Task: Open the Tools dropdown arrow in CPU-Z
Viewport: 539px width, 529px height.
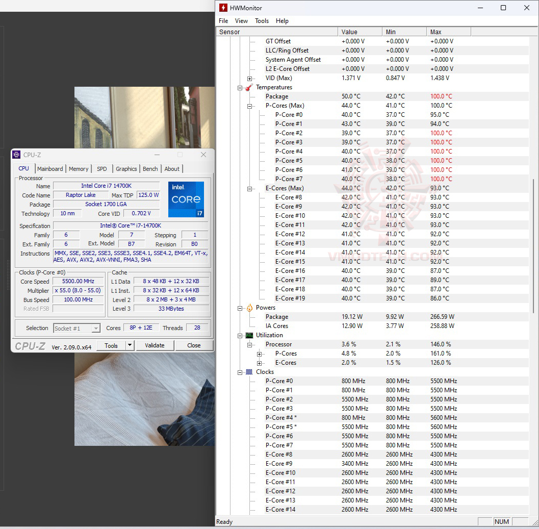Action: pos(130,345)
